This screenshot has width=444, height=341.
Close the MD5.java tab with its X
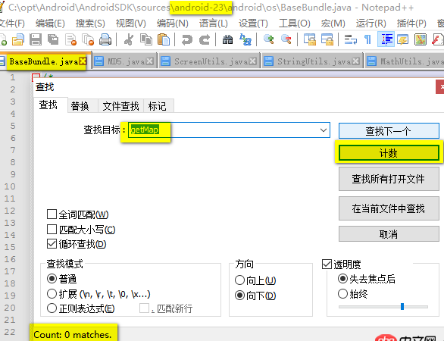[x=150, y=61]
